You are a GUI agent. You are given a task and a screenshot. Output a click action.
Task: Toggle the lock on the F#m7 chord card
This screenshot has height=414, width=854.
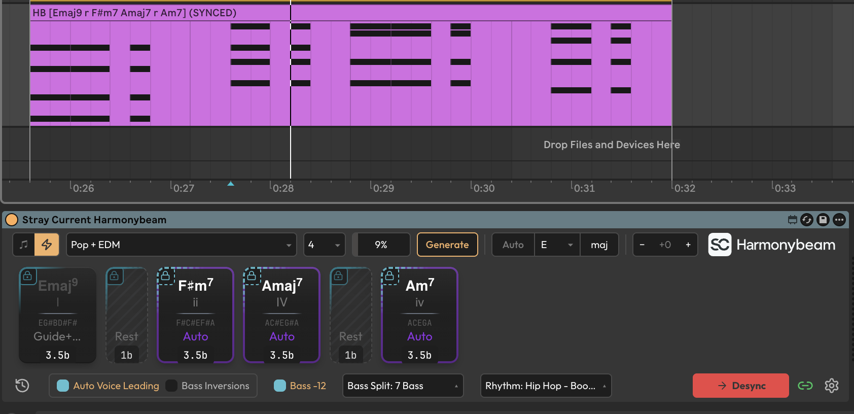[x=165, y=276]
